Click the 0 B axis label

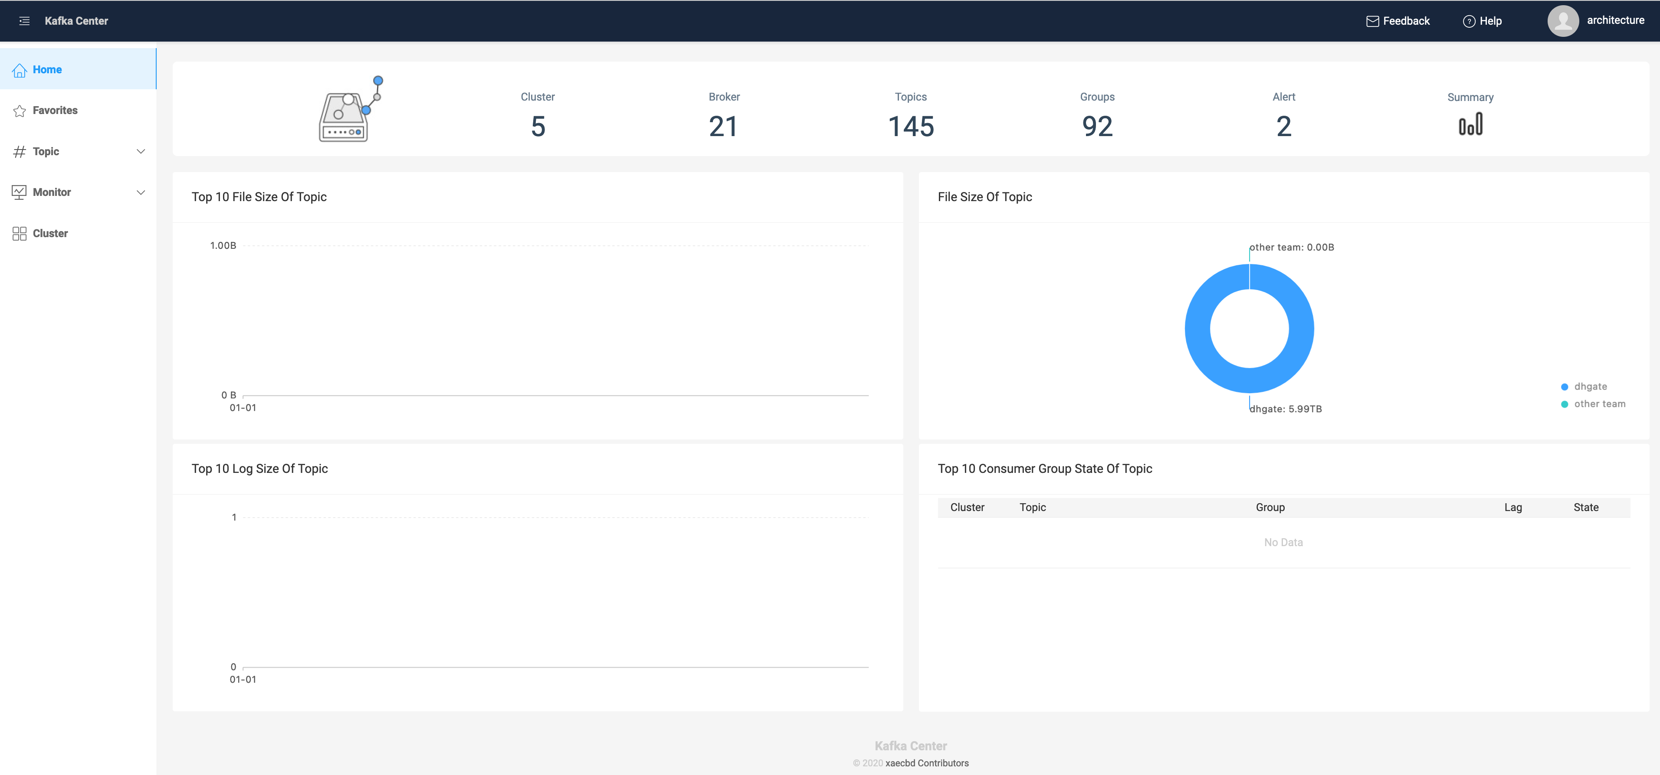[x=229, y=395]
